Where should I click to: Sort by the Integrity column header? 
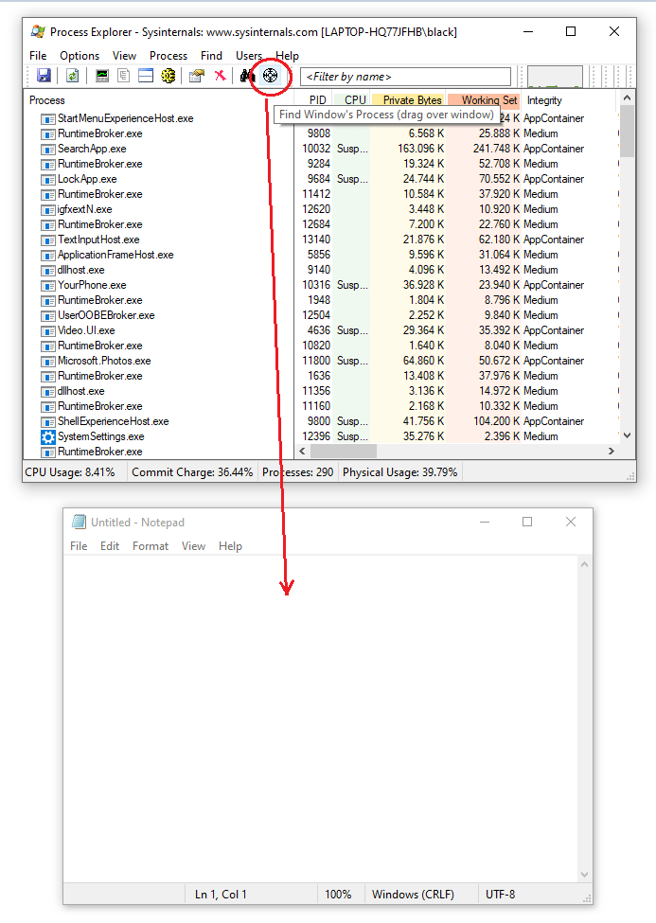544,100
